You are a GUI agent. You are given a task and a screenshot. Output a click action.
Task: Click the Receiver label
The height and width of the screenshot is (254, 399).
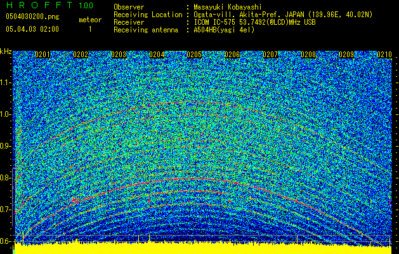click(x=129, y=22)
